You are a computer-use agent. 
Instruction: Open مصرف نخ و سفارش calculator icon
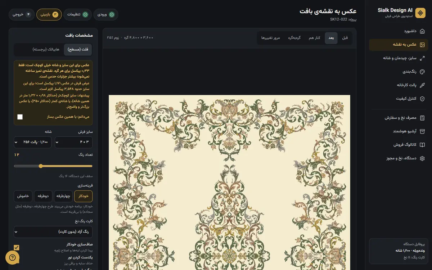[422, 118]
